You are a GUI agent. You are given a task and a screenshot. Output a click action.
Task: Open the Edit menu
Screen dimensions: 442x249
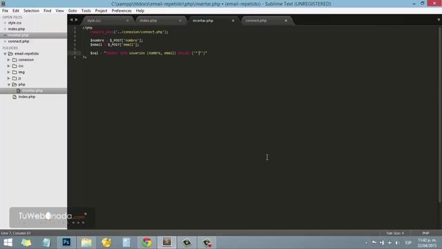(x=16, y=11)
